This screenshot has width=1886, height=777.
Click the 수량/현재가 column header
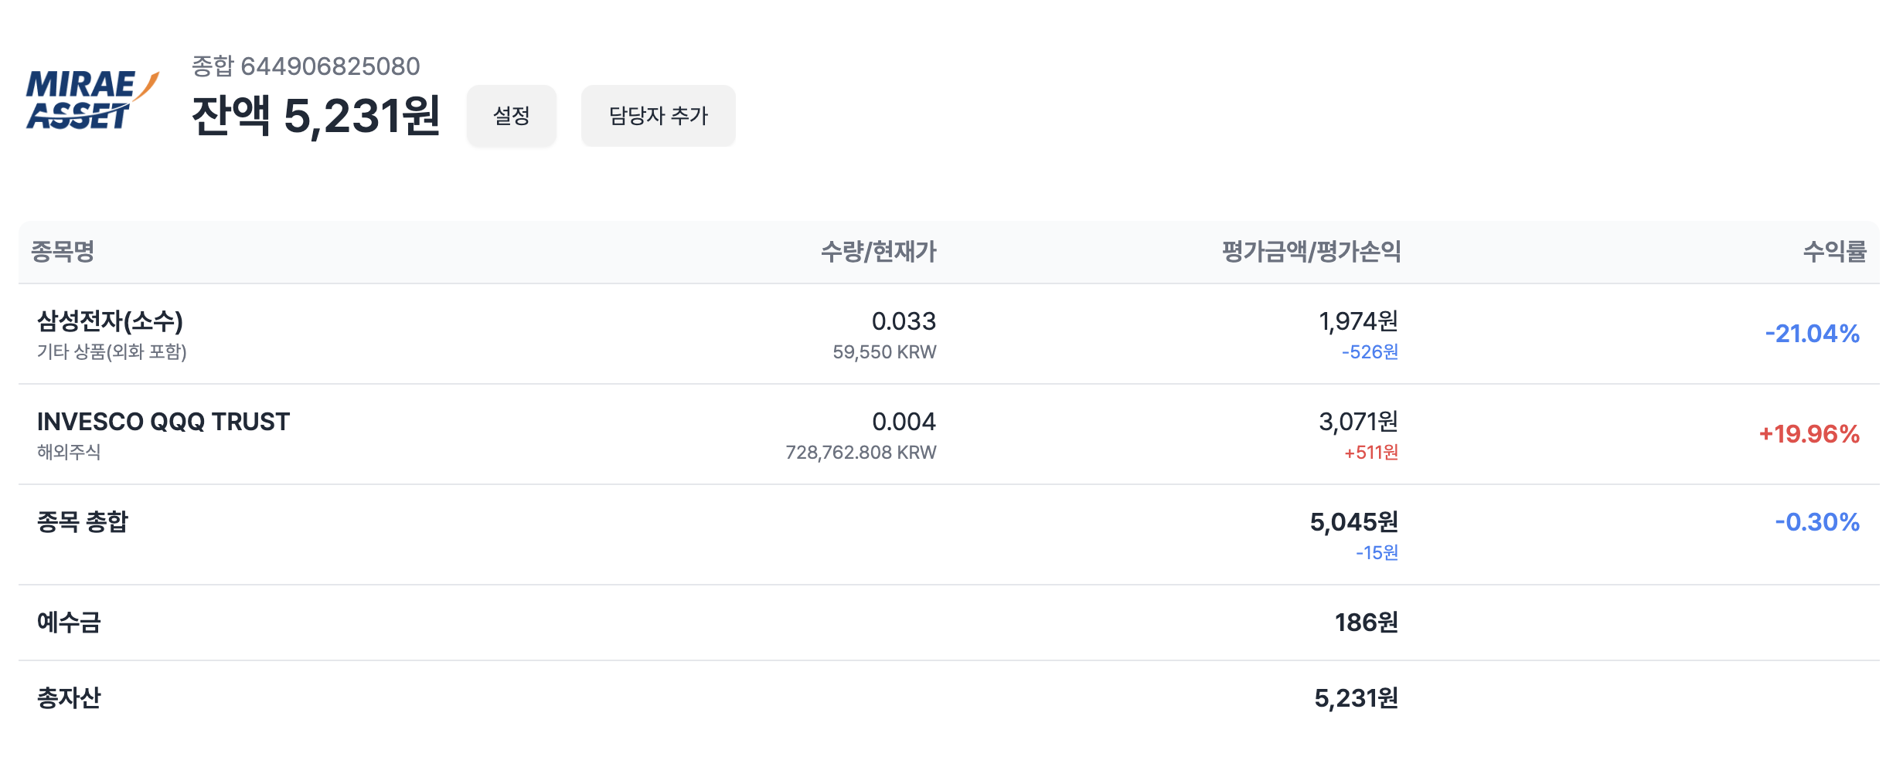878,252
